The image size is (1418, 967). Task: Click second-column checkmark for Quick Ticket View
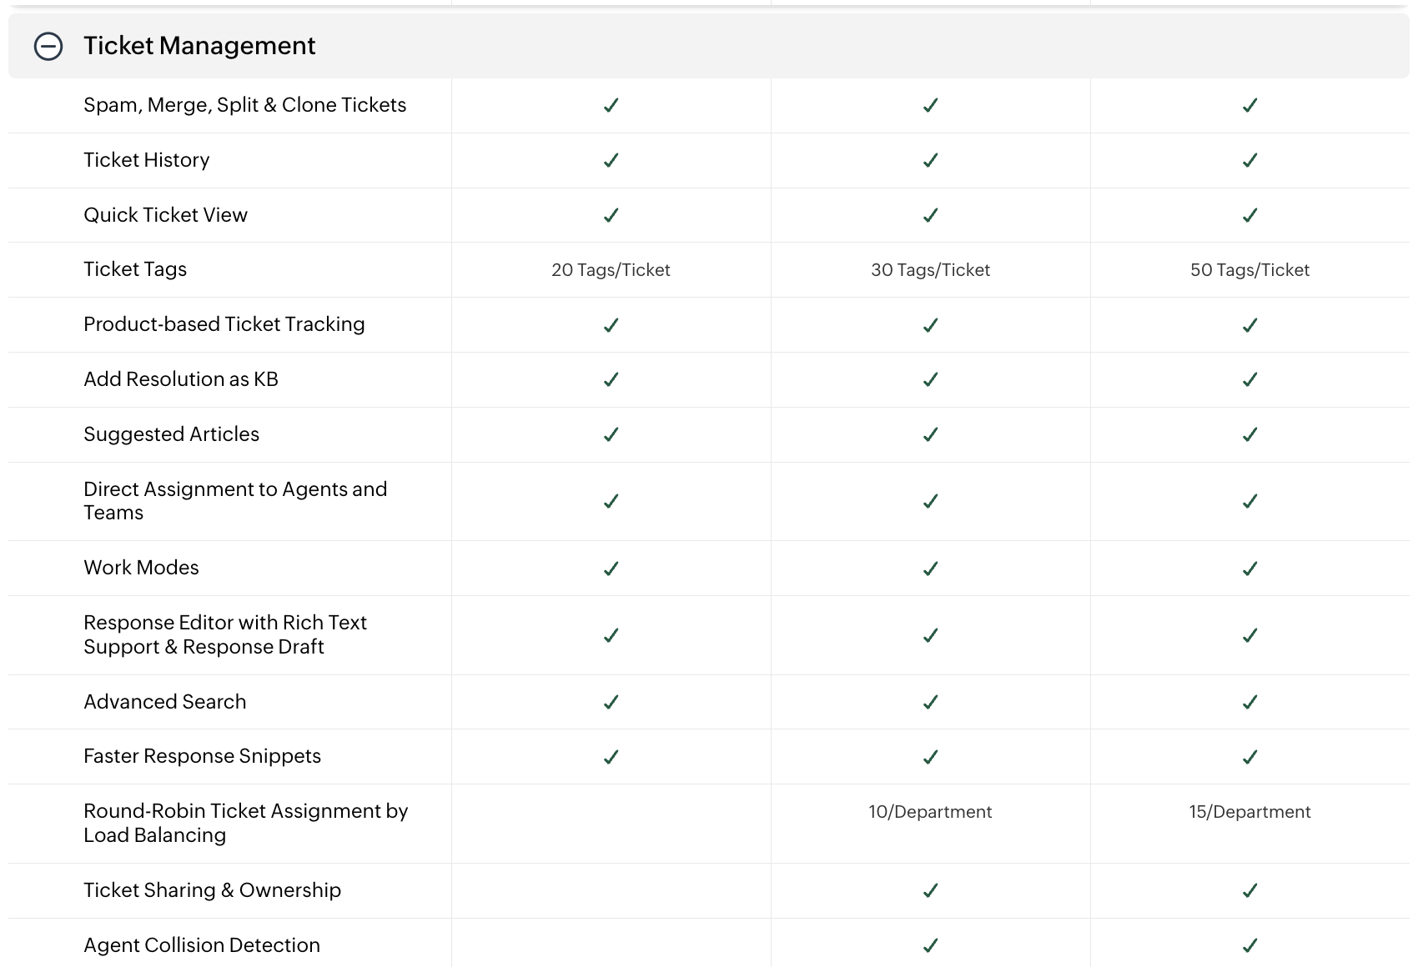click(x=930, y=215)
